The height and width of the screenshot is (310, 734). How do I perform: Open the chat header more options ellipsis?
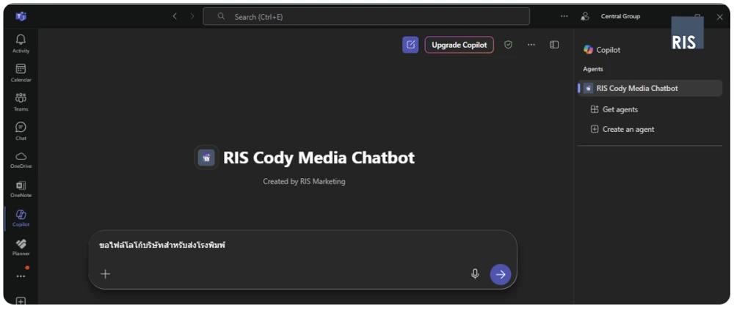(x=531, y=45)
